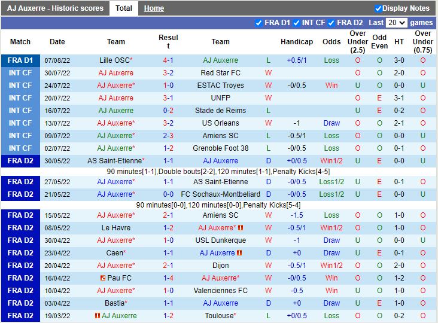The width and height of the screenshot is (438, 323).
Task: Click the date 10/04/22
Action: (x=57, y=291)
